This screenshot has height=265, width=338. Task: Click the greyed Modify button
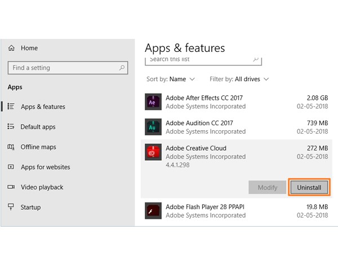tap(267, 187)
